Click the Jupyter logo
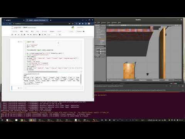185x139 pixels. pyautogui.click(x=16, y=27)
